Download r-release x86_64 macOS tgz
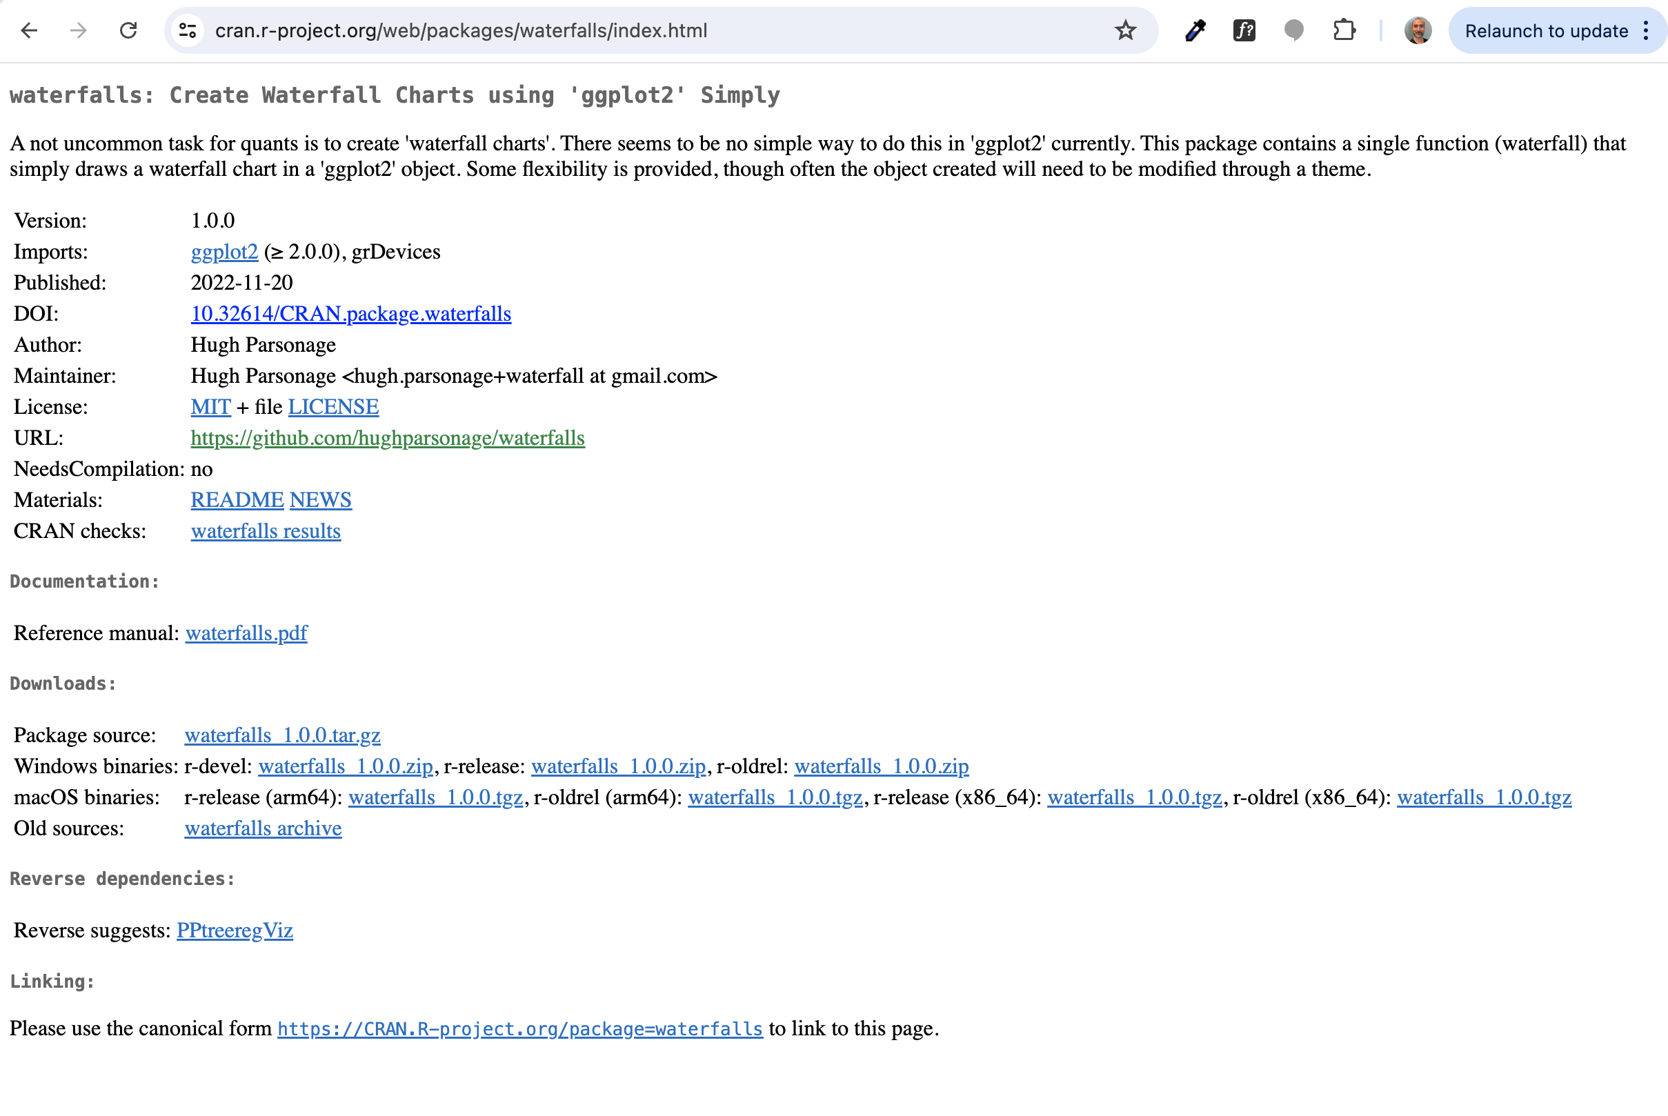The image size is (1668, 1116). [x=1134, y=798]
